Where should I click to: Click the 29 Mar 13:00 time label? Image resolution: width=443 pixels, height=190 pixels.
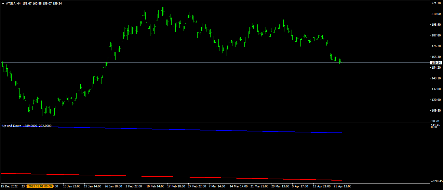point(280,186)
